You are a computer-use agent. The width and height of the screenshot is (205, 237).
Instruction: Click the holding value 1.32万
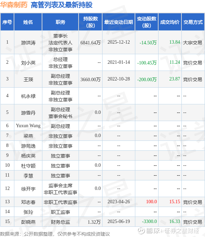pyautogui.click(x=94, y=222)
